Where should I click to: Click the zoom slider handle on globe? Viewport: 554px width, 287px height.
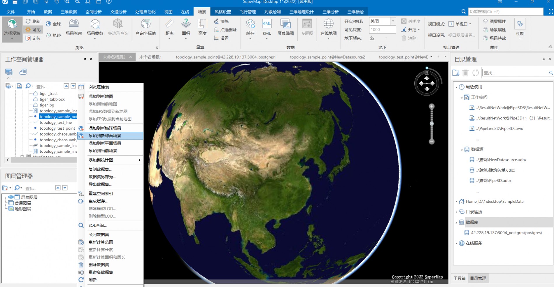432,124
